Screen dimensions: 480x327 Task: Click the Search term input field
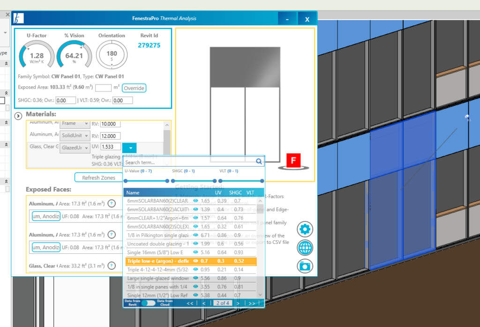[x=190, y=162]
